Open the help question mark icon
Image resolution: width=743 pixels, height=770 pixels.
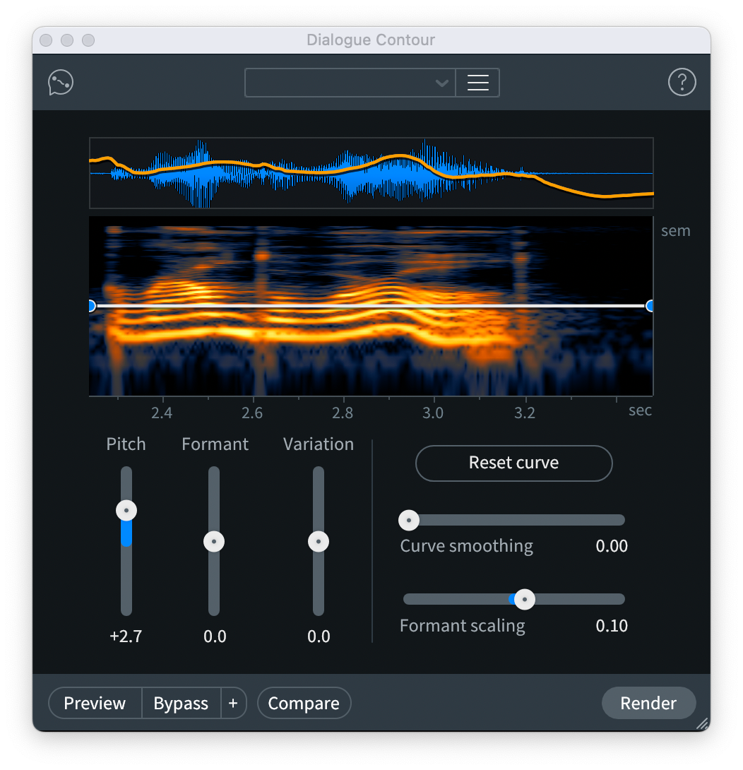pos(682,82)
